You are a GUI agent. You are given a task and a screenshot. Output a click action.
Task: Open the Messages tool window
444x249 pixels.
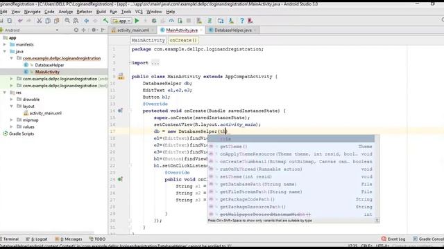point(69,239)
